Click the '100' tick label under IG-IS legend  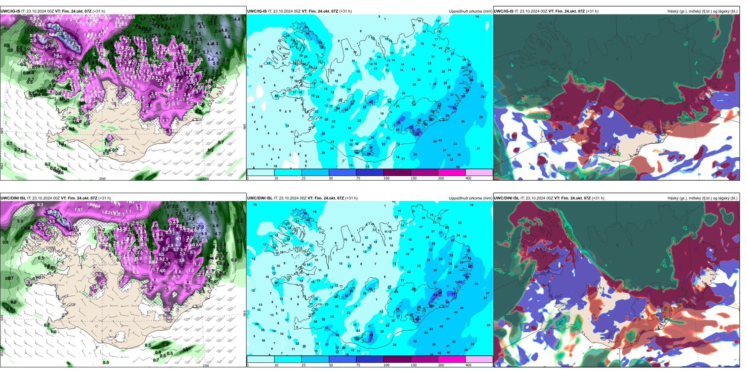coord(386,178)
